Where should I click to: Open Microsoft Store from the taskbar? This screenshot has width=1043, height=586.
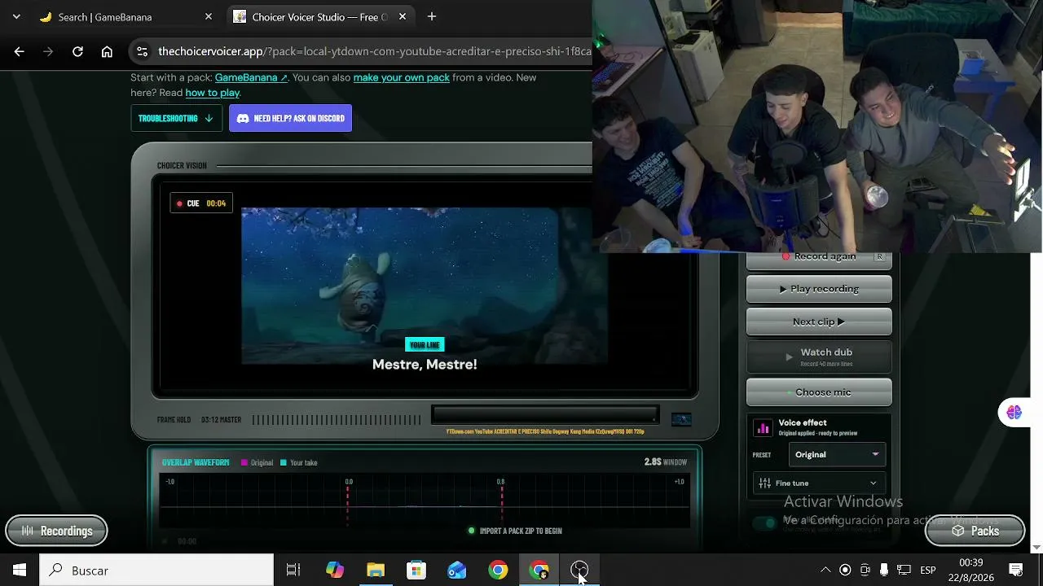point(416,570)
